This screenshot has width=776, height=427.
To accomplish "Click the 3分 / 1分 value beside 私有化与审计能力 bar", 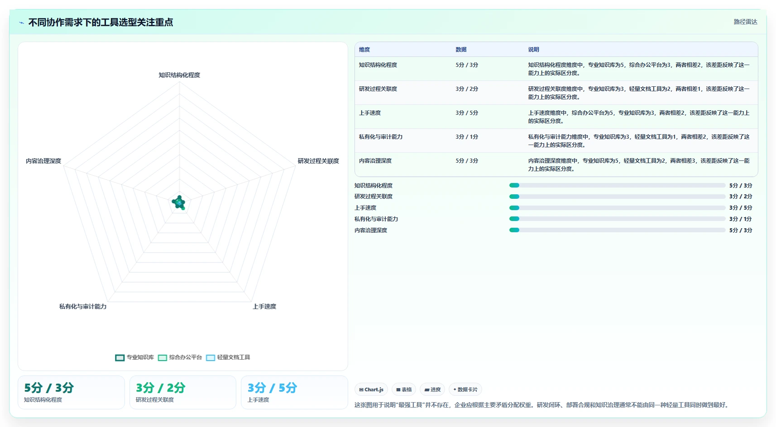I will [x=741, y=219].
